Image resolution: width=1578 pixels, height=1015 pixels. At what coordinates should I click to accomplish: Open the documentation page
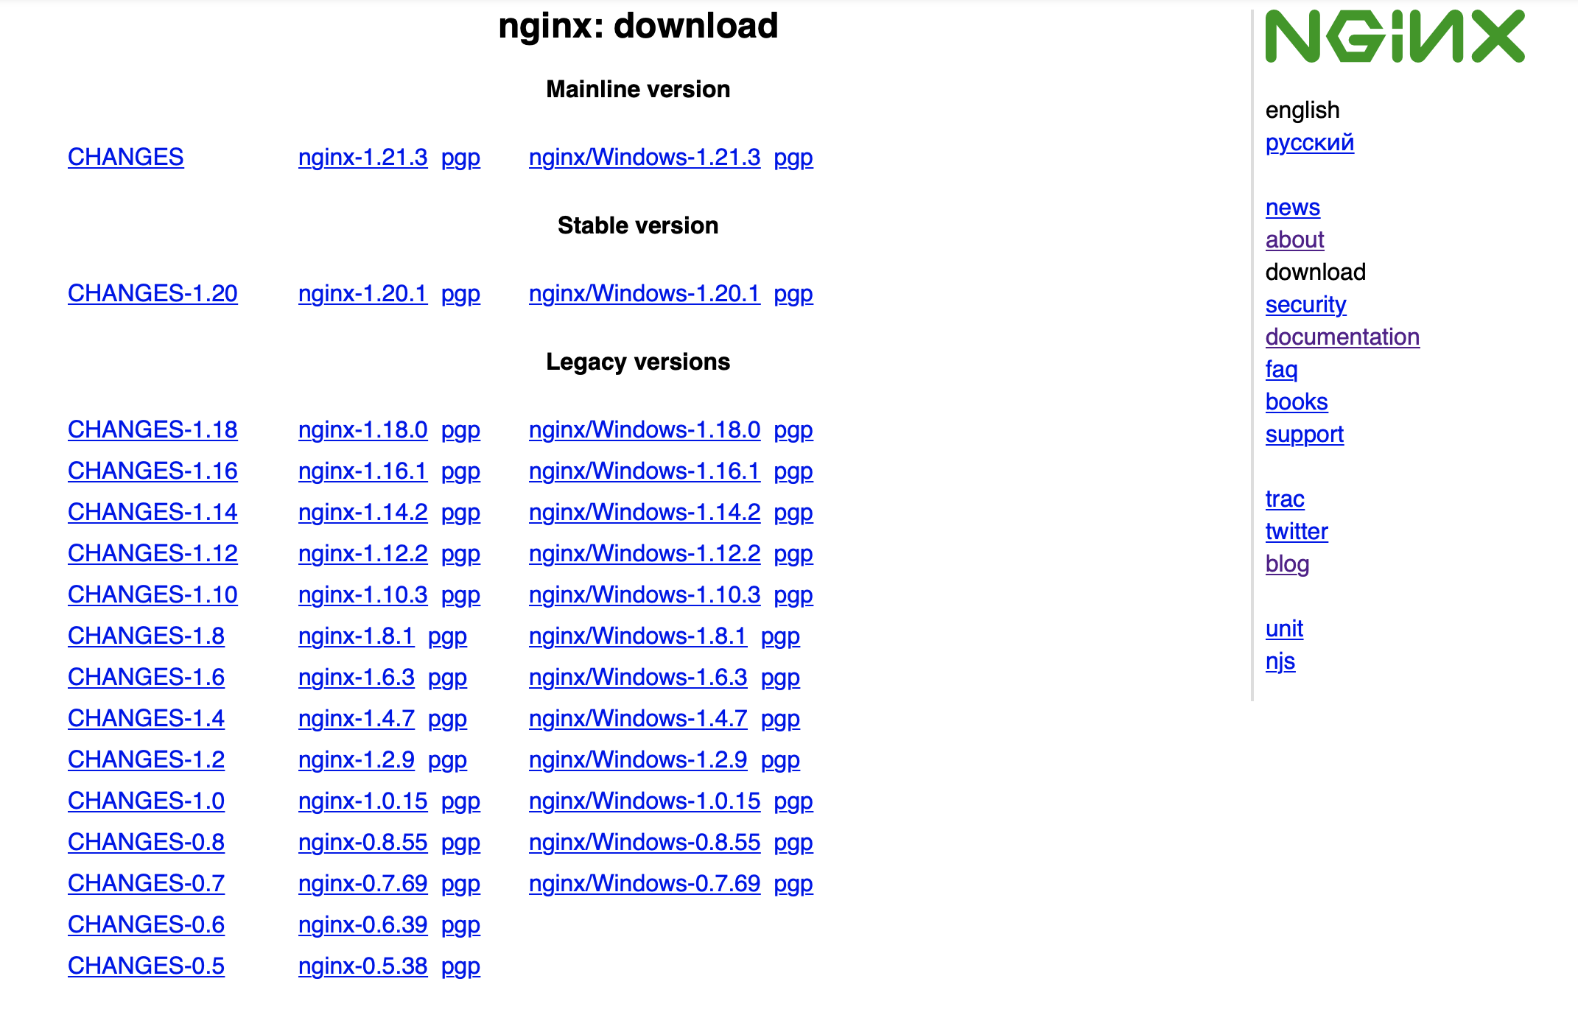click(x=1342, y=337)
